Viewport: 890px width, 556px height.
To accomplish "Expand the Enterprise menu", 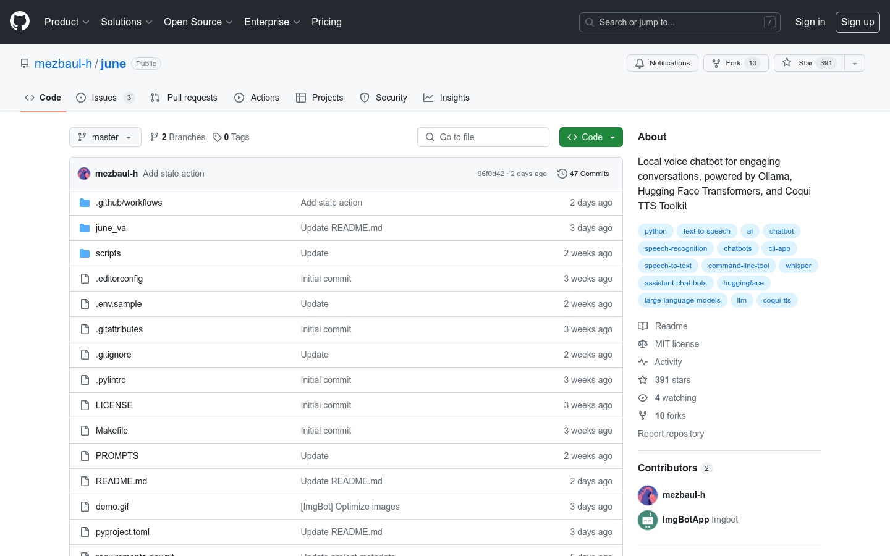I will [272, 22].
